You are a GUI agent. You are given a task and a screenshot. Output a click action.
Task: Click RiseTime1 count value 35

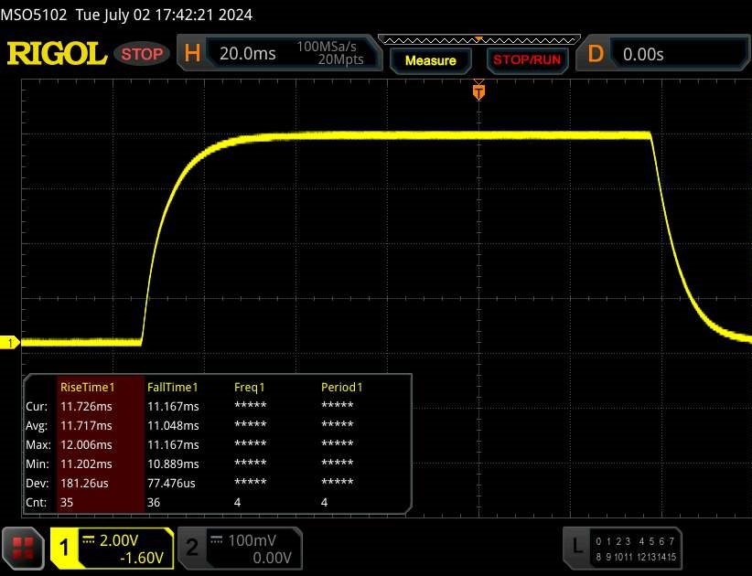click(67, 502)
